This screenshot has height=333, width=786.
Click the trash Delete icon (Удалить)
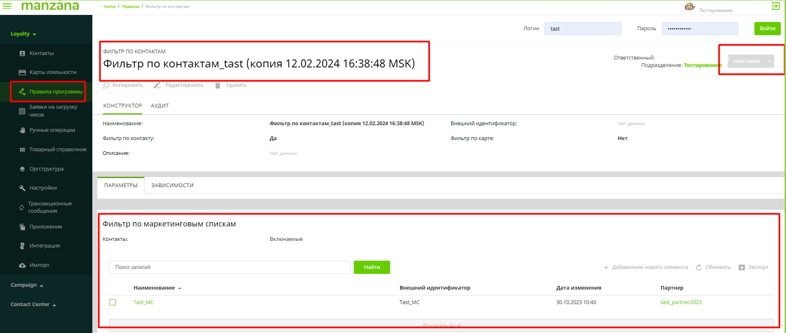[x=218, y=85]
